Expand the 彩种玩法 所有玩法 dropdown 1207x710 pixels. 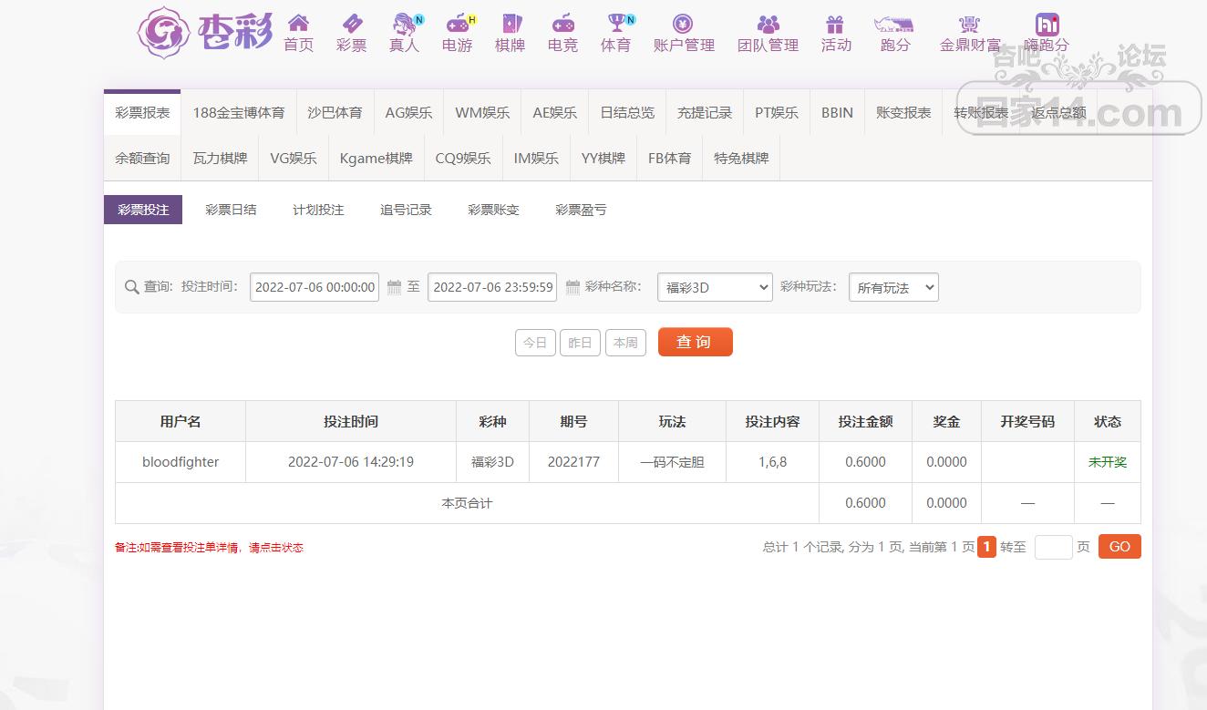pos(892,287)
